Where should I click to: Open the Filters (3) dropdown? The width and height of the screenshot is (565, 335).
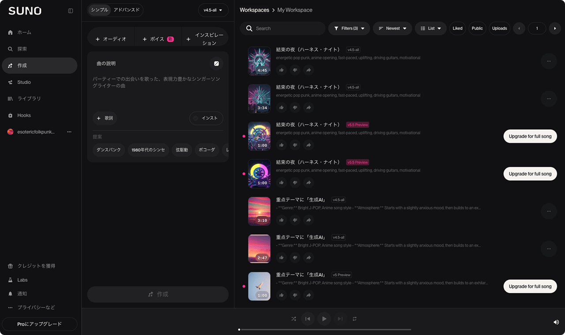point(349,28)
